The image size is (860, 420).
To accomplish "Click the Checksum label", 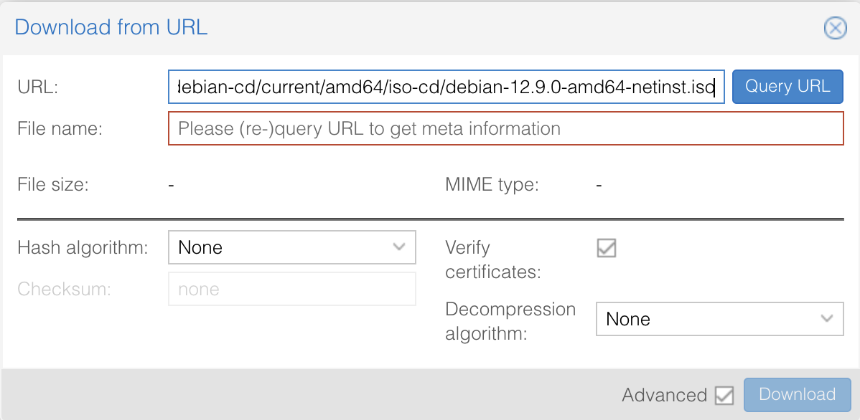I will 65,290.
